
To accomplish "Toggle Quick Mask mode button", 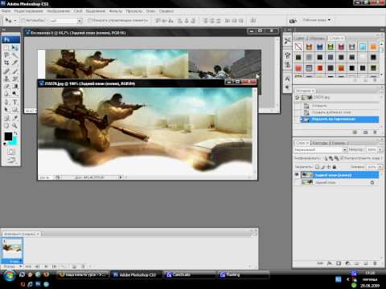I will coord(10,152).
